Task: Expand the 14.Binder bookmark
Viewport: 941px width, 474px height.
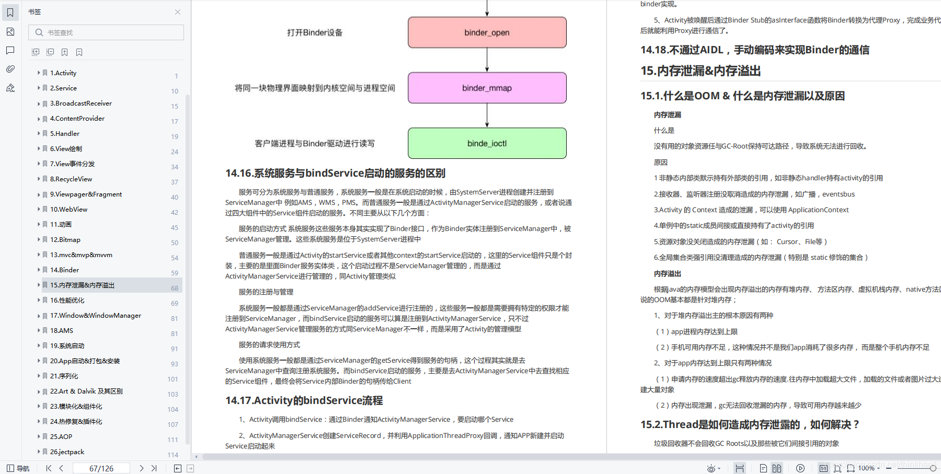Action: (39, 270)
